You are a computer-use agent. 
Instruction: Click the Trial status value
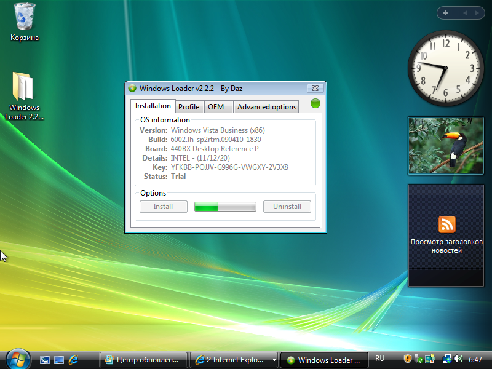tap(178, 177)
